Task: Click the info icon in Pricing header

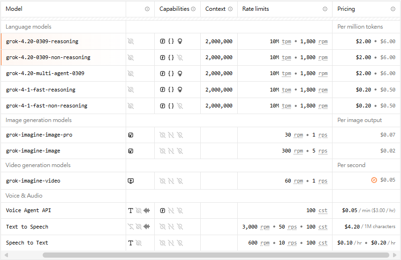Action: 393,9
